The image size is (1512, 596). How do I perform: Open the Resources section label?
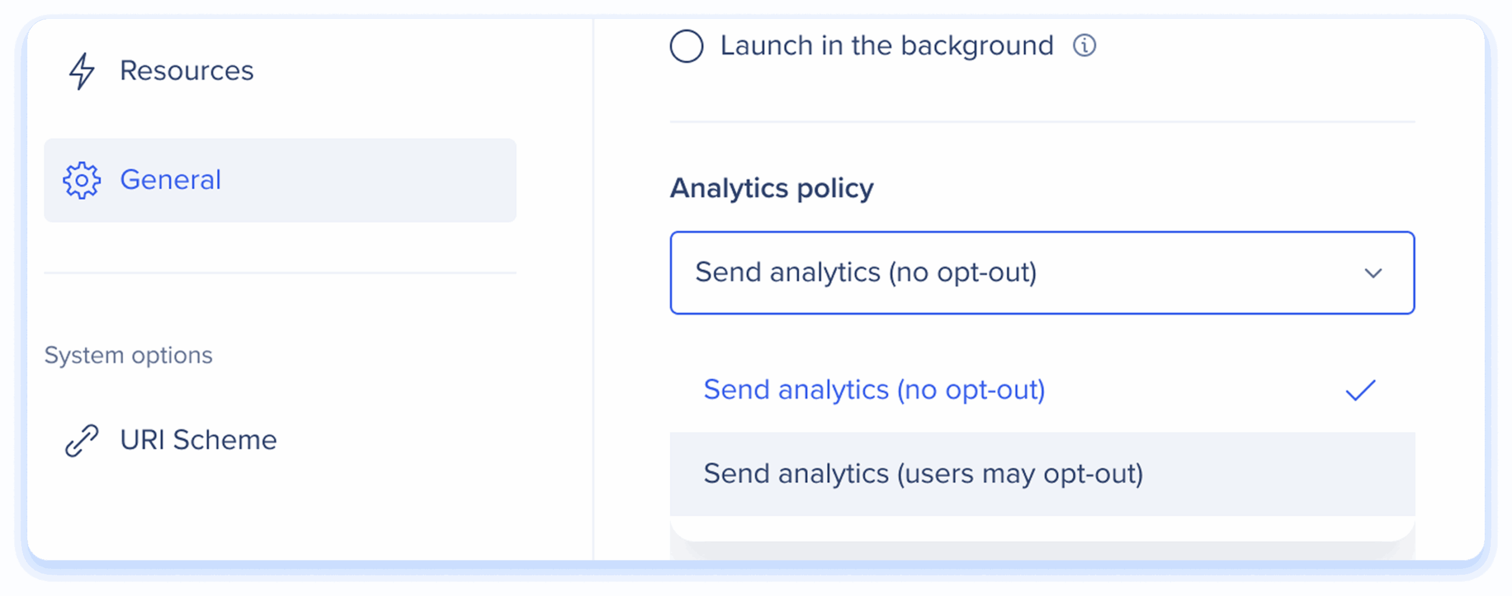pos(187,71)
